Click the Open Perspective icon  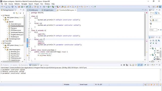click(154, 7)
